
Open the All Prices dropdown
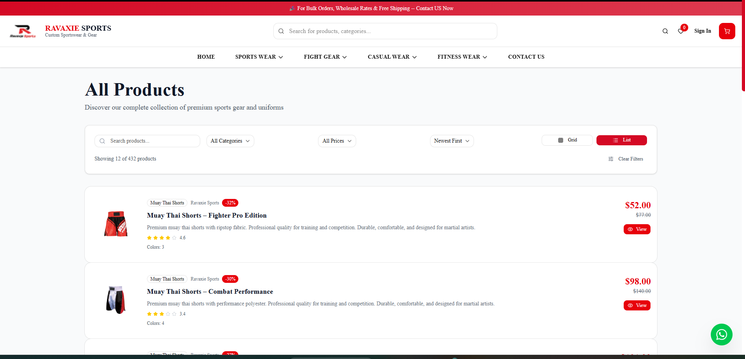[x=337, y=141]
